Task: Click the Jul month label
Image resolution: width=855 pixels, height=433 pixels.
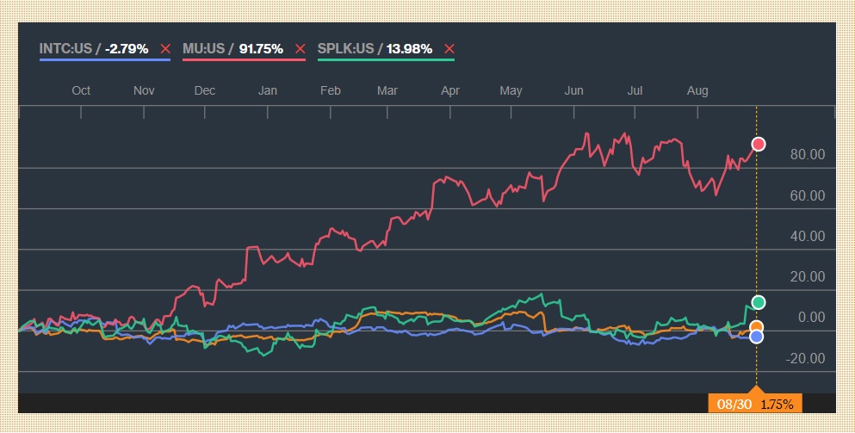Action: point(635,90)
